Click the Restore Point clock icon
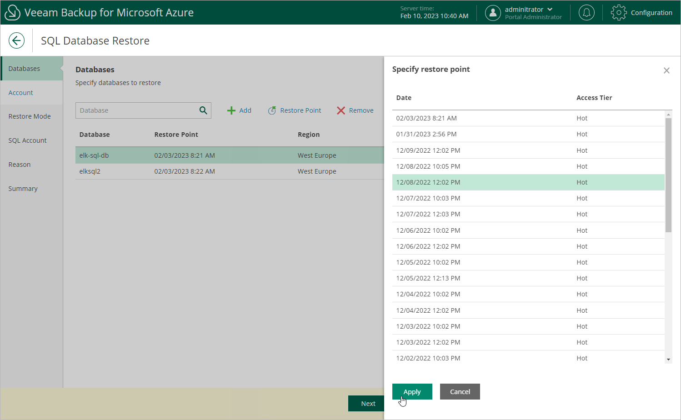 (x=272, y=110)
